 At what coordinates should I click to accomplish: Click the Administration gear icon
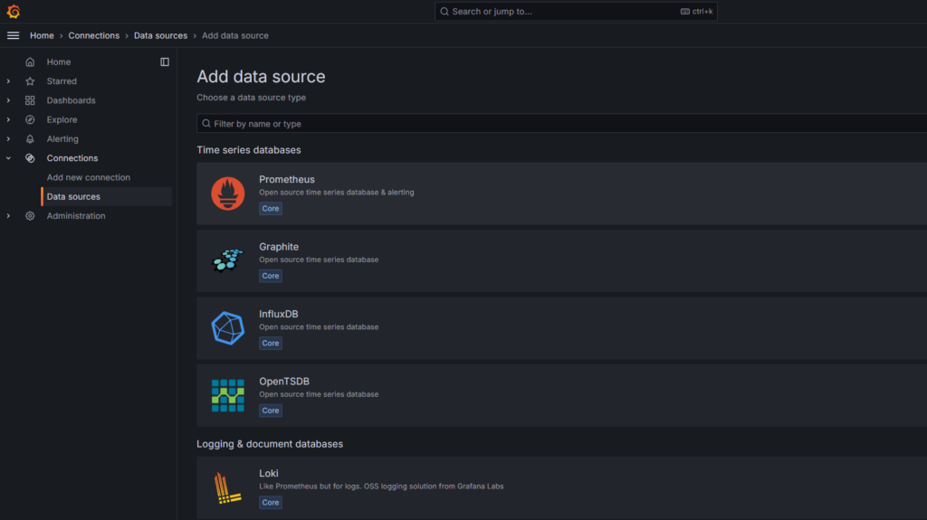point(30,215)
